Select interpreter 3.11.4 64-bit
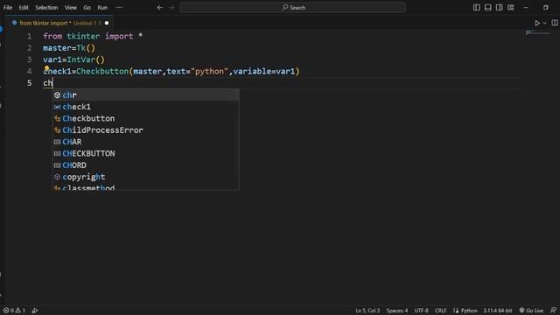The height and width of the screenshot is (315, 560). (498, 311)
